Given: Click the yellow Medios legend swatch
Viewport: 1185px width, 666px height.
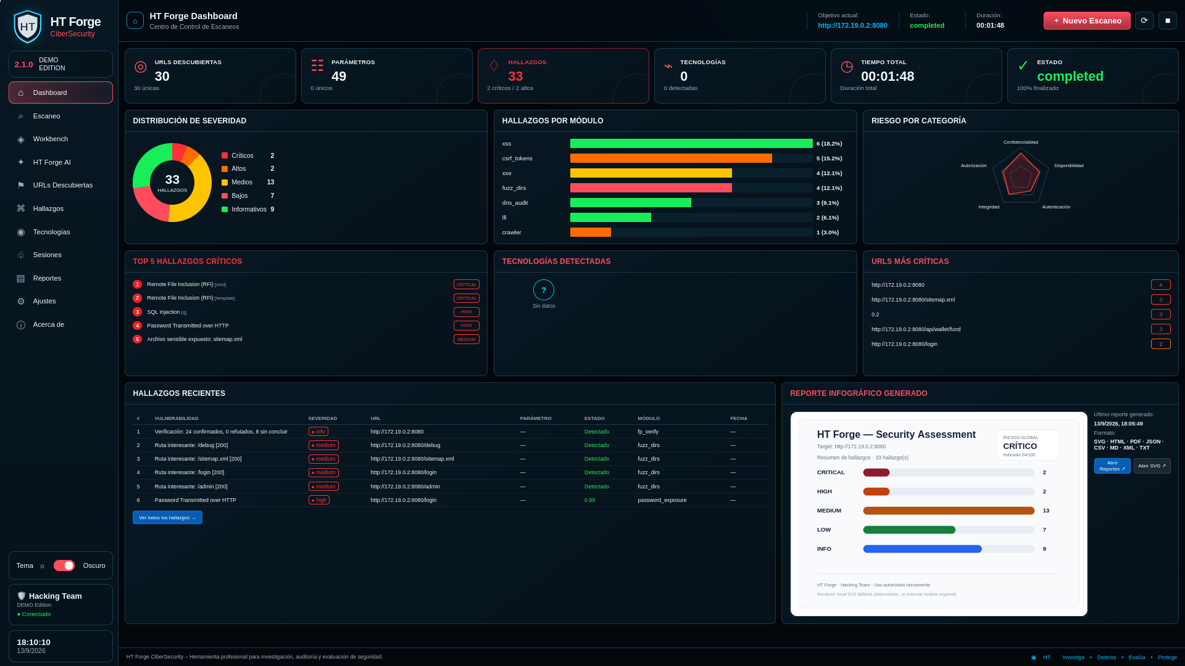Looking at the screenshot, I should tap(225, 183).
